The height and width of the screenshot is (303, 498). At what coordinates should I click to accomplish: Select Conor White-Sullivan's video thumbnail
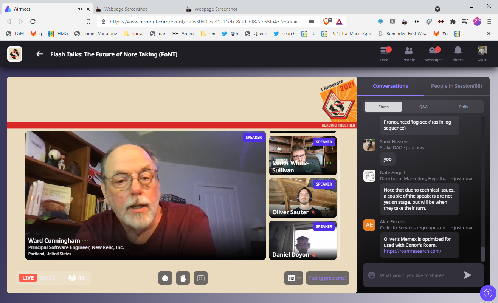(x=303, y=156)
